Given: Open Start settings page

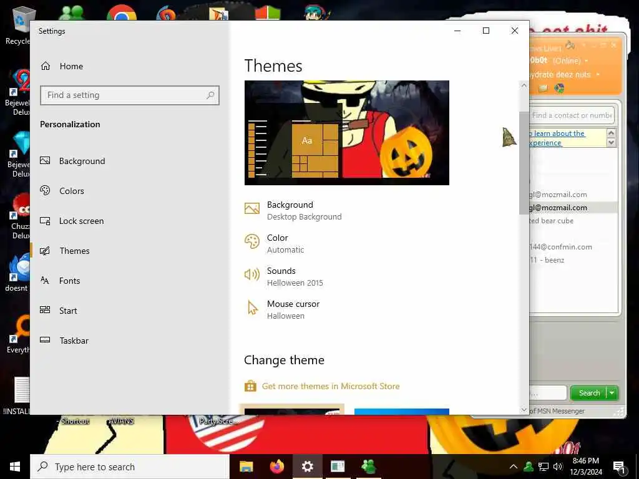Looking at the screenshot, I should (58, 311).
